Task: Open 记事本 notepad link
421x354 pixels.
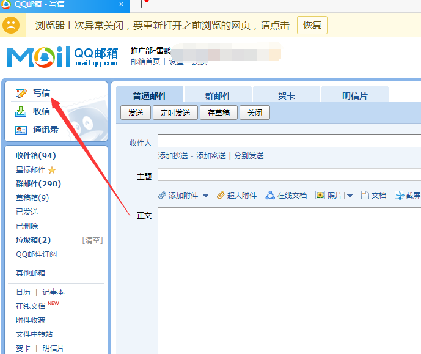Action: pos(53,292)
